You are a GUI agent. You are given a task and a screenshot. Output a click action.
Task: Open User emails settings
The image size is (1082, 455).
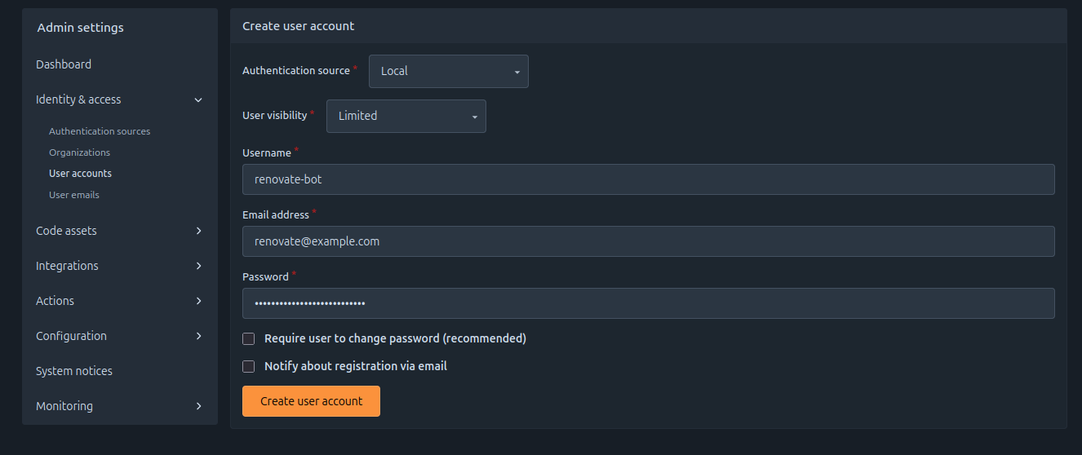[x=74, y=195]
